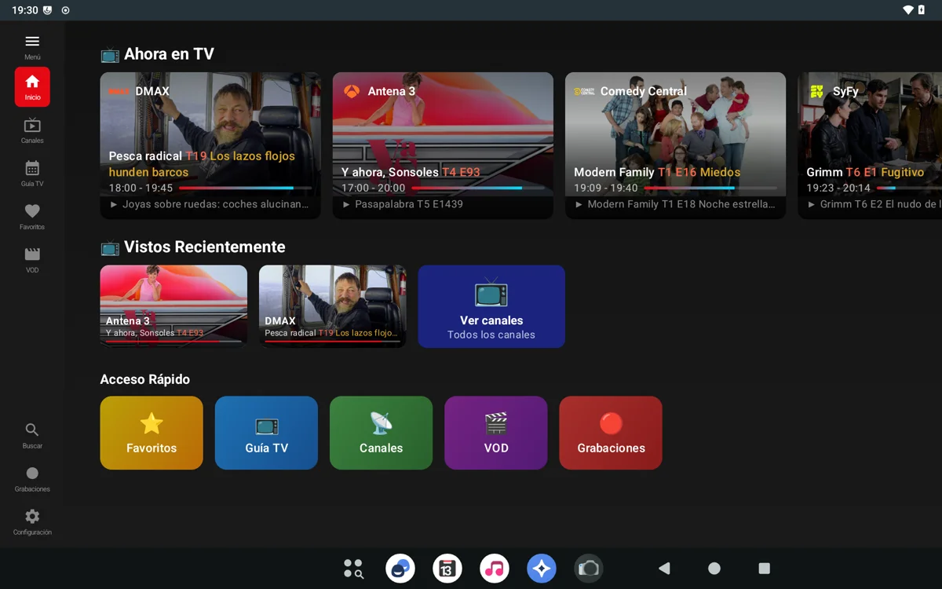Open the Antena 3 recently watched thumbnail
Screen dimensions: 942x589
click(x=173, y=306)
